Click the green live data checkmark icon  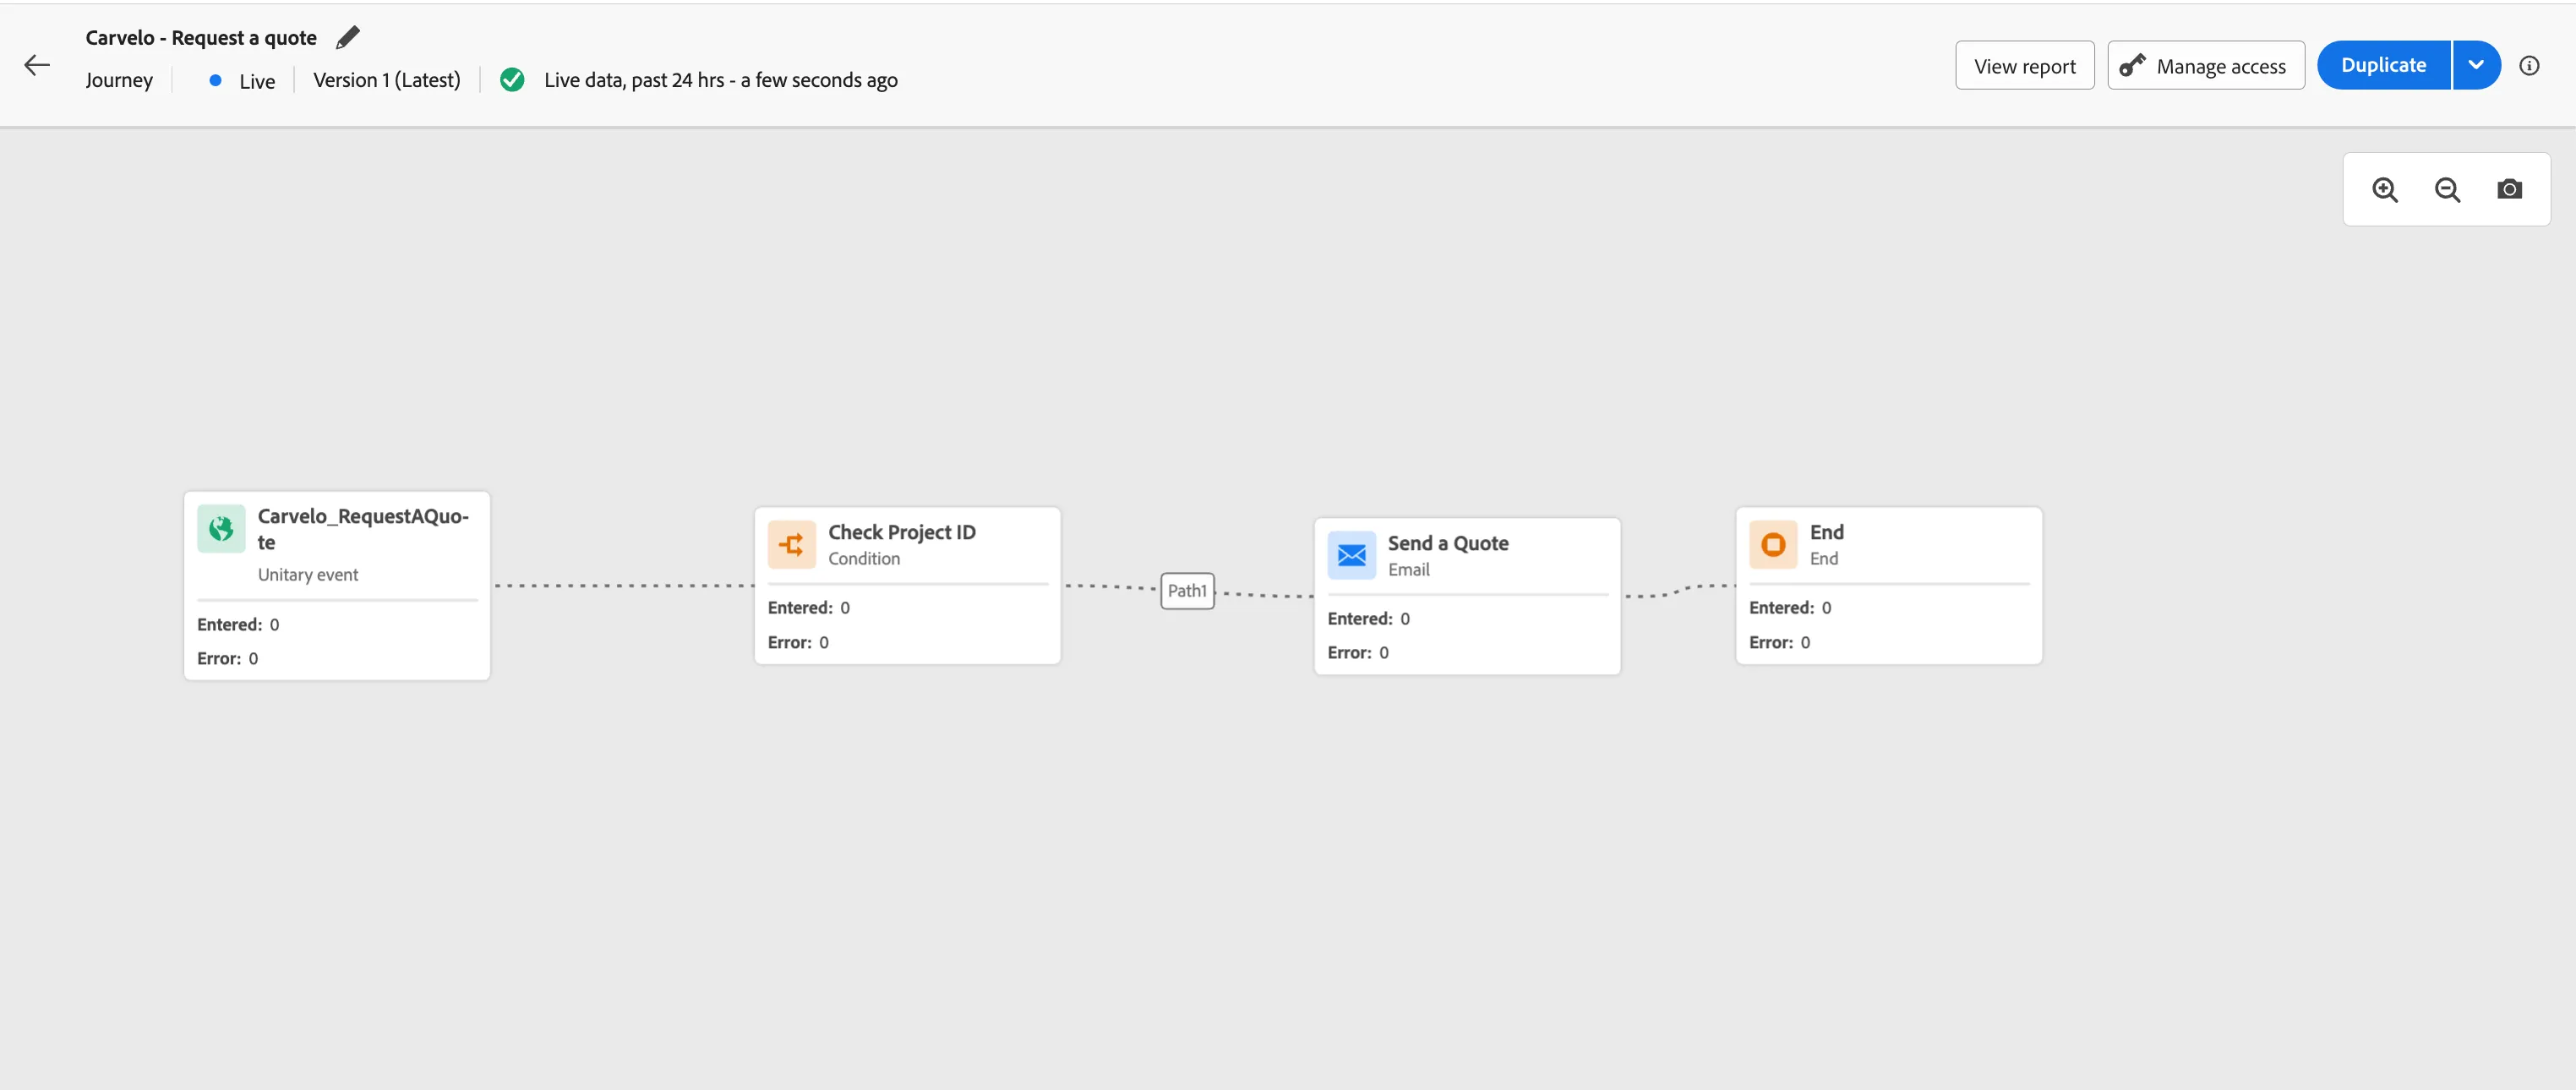tap(512, 80)
